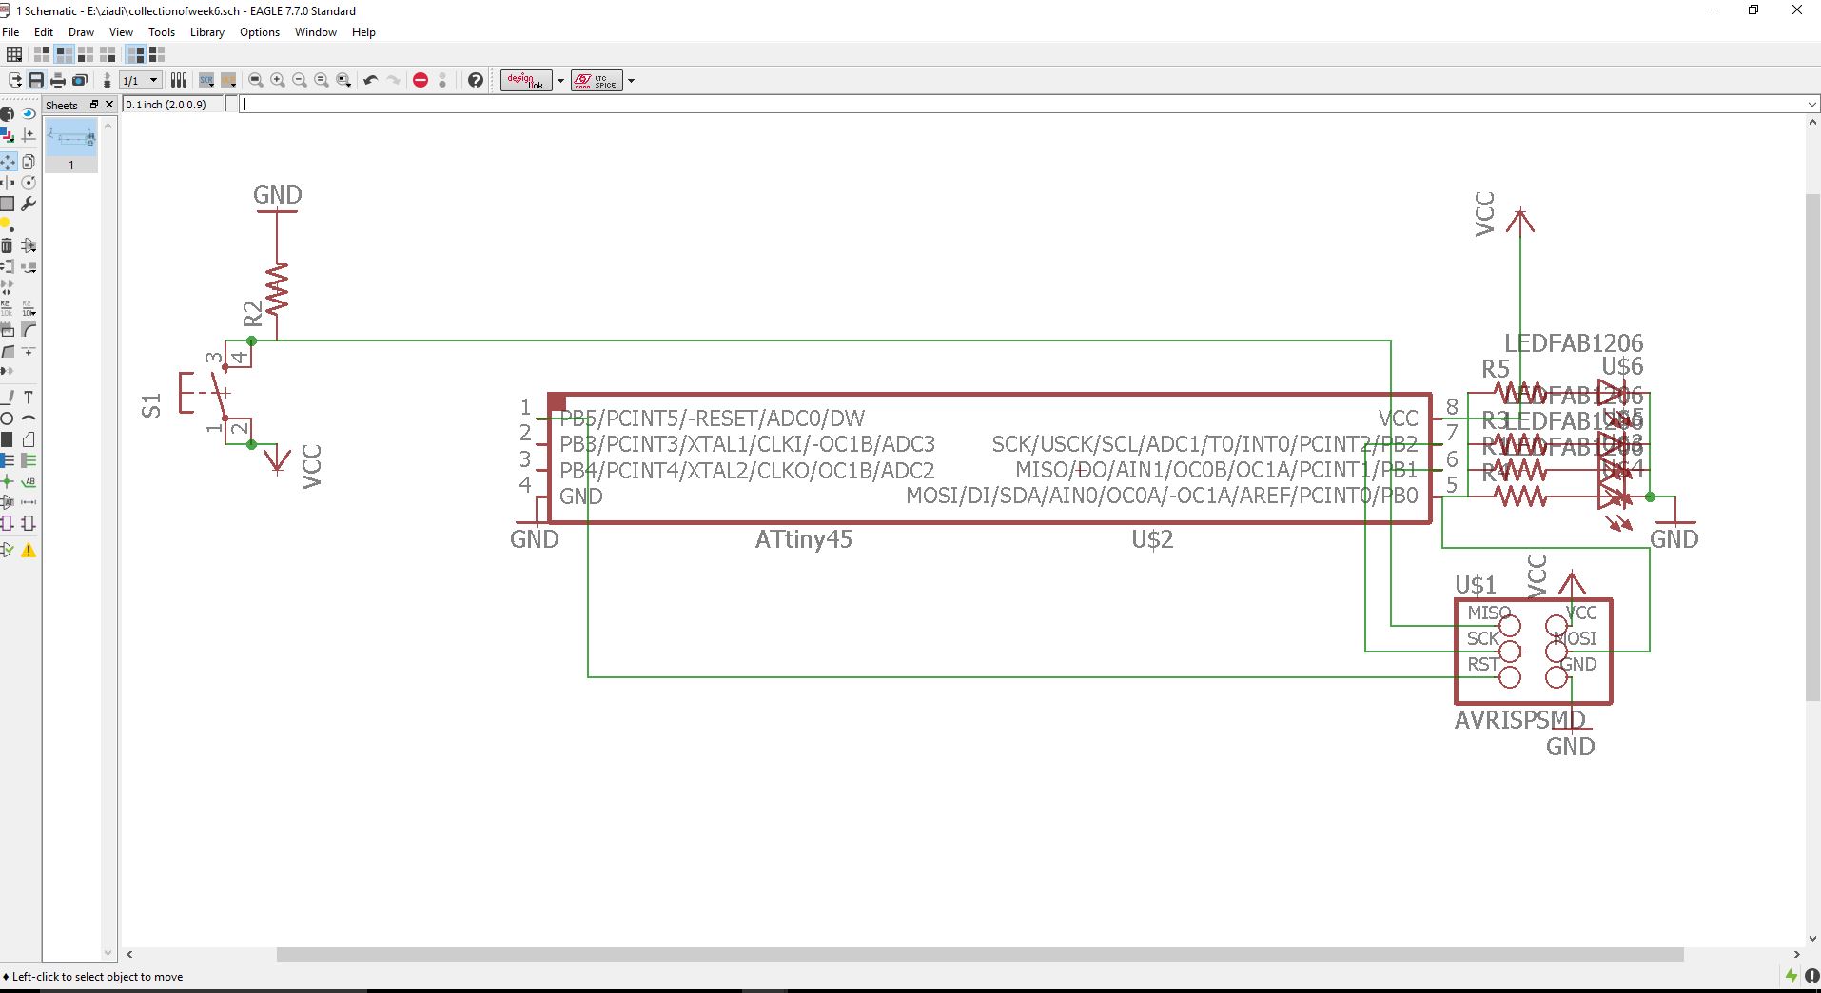1821x993 pixels.
Task: Fit the schematic to the window
Action: (x=256, y=81)
